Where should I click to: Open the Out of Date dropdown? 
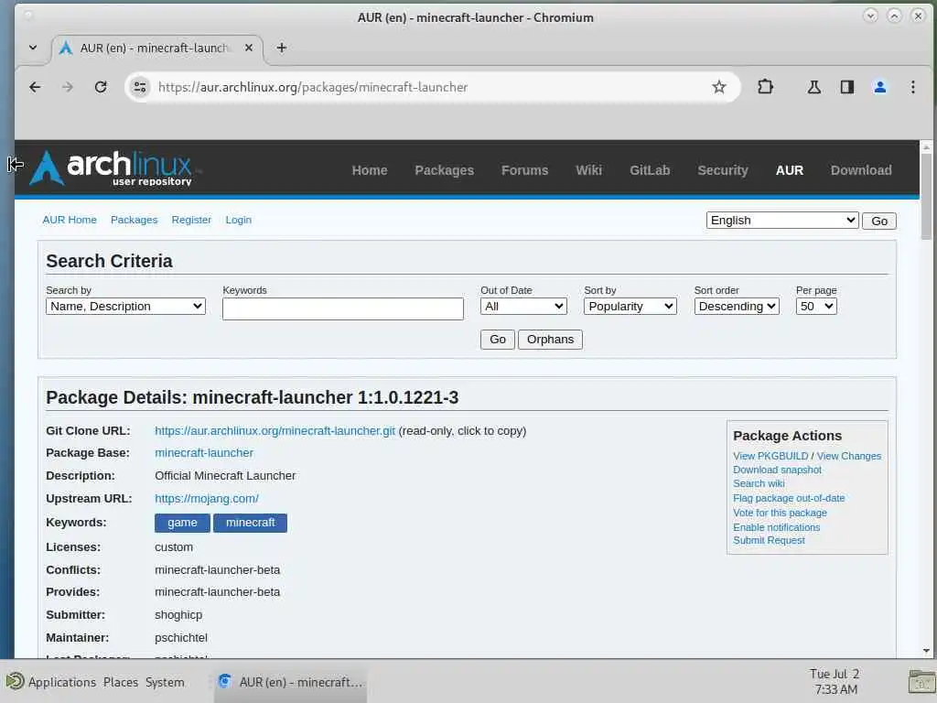click(x=523, y=307)
